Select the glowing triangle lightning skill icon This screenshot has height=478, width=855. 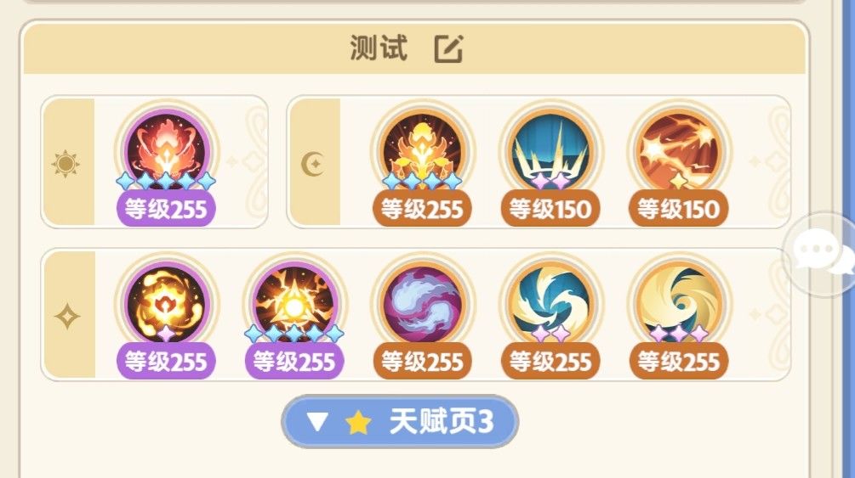[x=294, y=303]
